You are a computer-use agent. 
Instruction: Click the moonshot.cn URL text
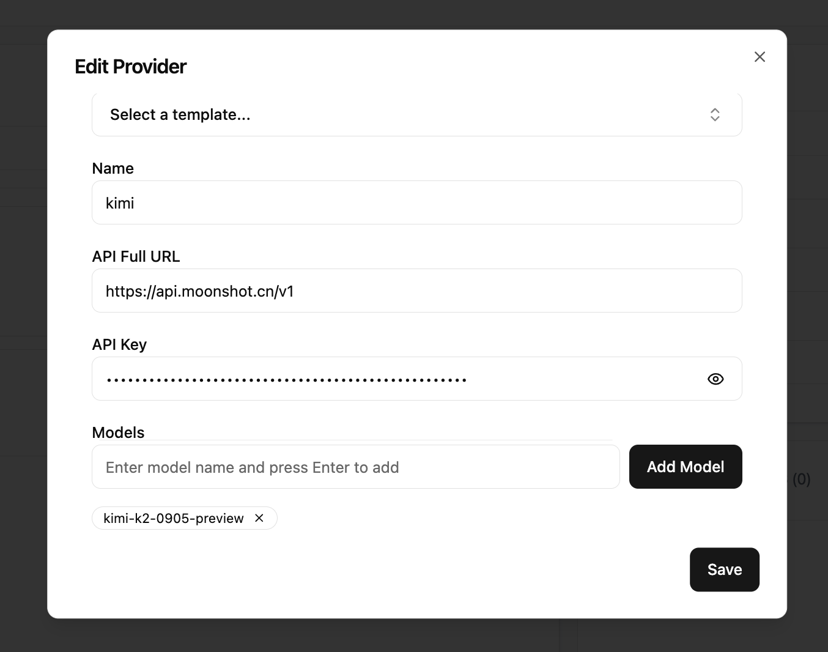tap(199, 292)
